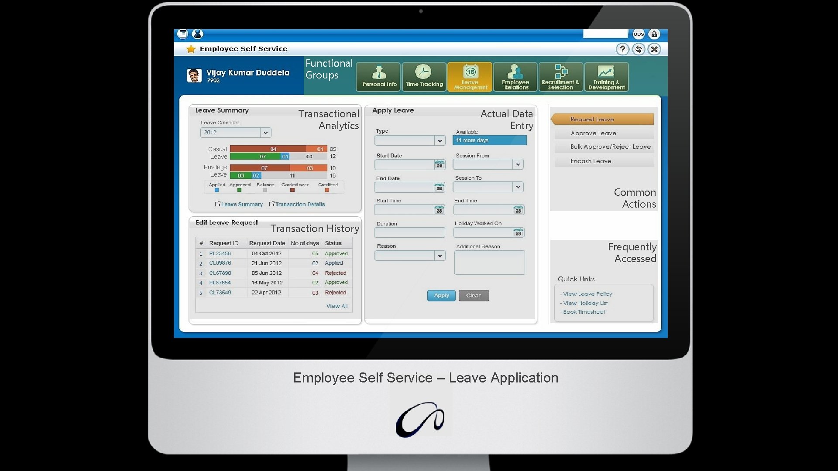This screenshot has height=471, width=838.
Task: Open the Personal Info functional group
Action: [x=378, y=77]
